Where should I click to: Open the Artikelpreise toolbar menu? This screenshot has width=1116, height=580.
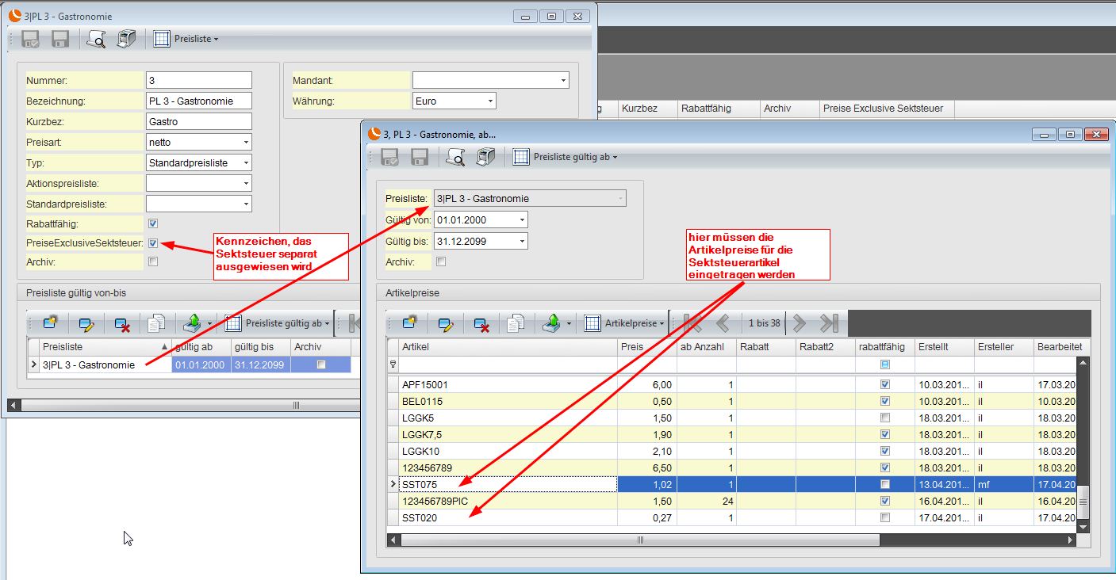point(625,323)
